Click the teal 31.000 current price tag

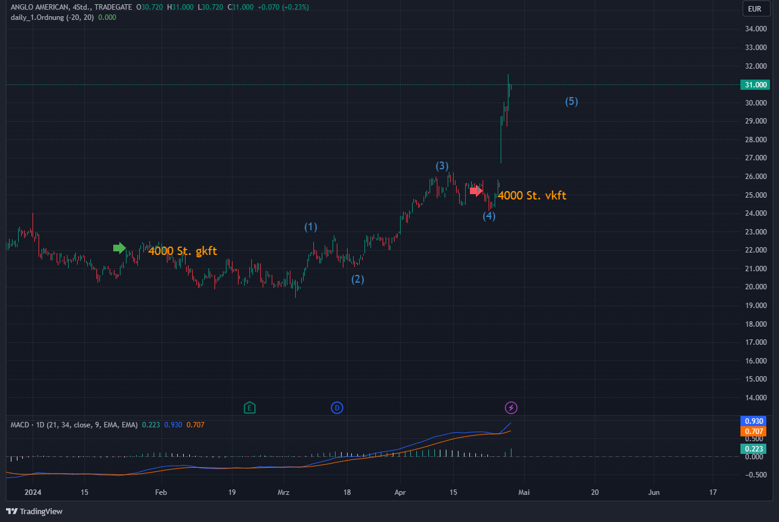(x=754, y=84)
